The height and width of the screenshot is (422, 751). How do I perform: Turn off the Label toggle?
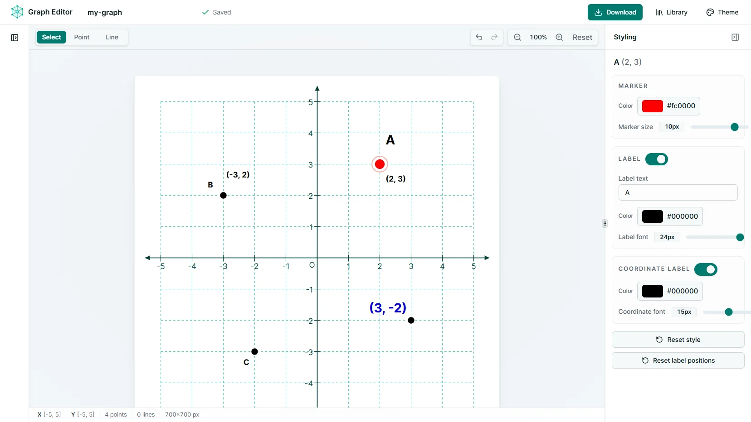pyautogui.click(x=656, y=159)
